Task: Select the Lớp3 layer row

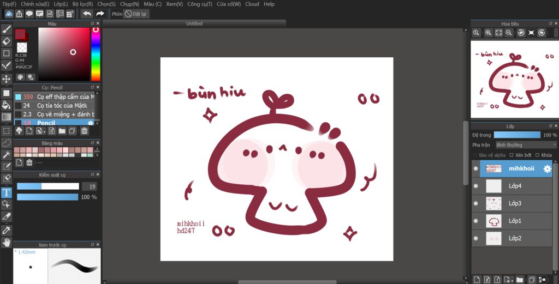Action: click(512, 203)
